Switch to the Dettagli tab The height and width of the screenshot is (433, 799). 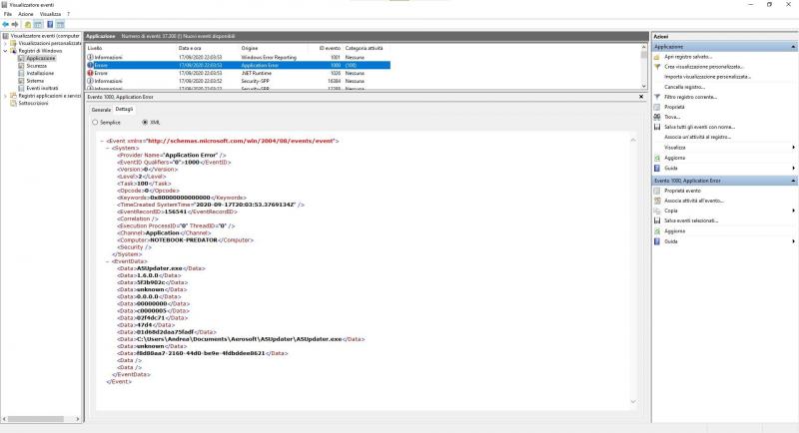click(x=124, y=110)
